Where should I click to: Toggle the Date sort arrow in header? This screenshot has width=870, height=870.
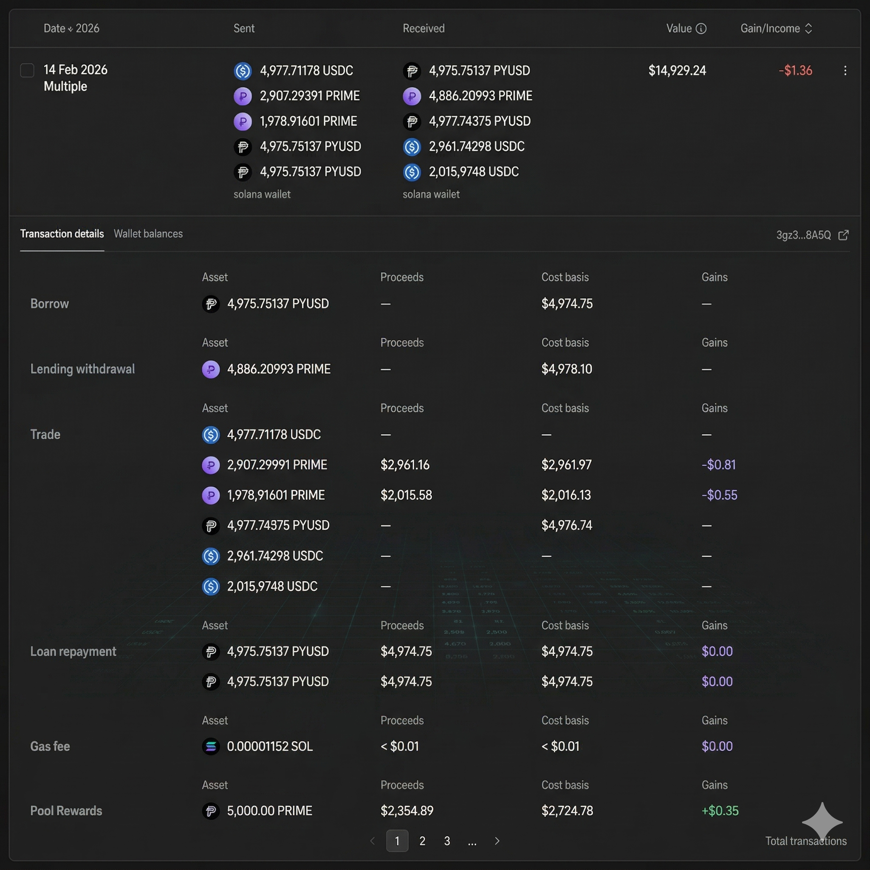point(70,29)
